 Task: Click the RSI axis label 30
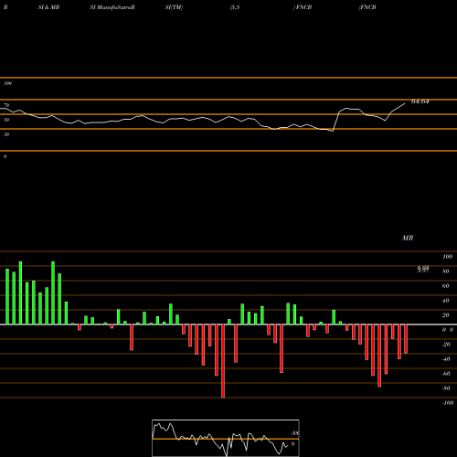(x=6, y=134)
